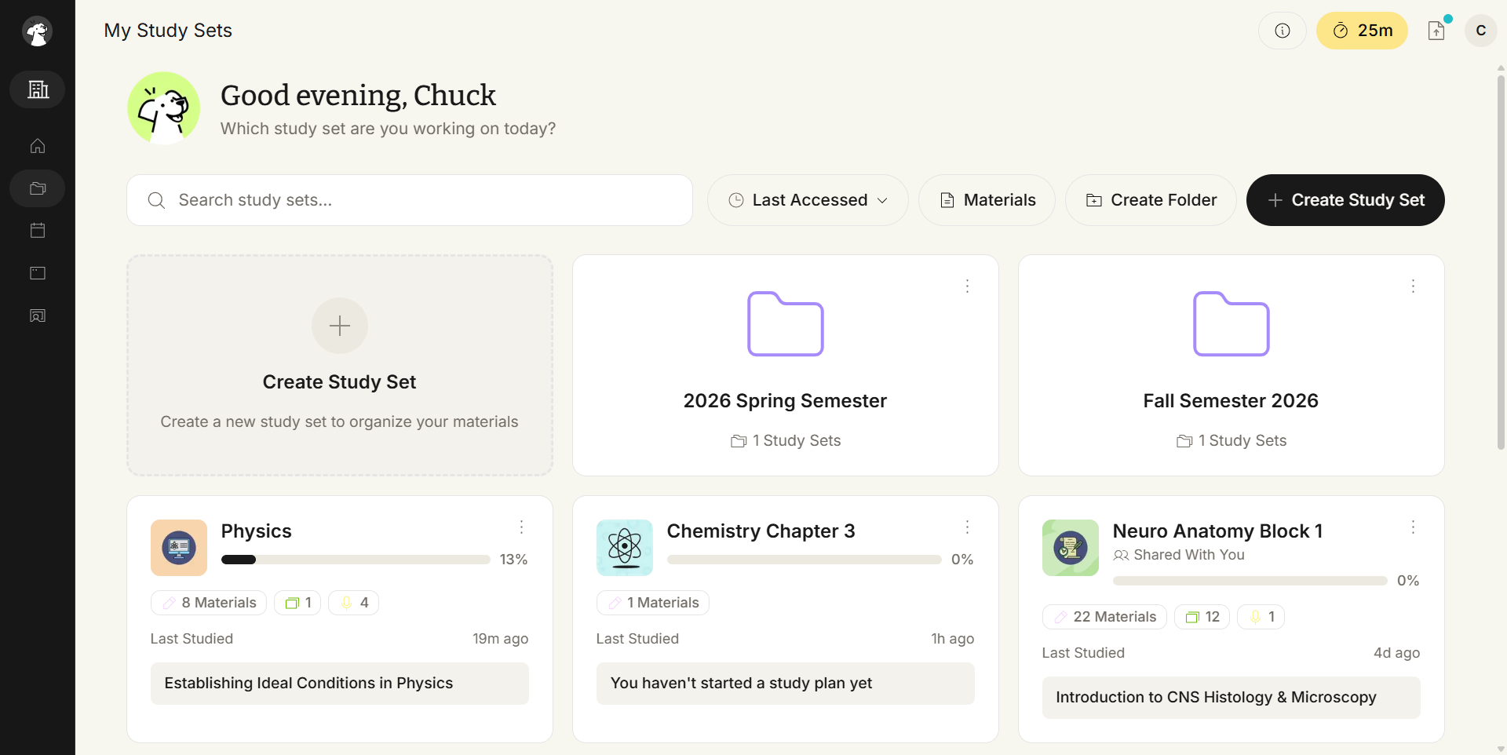This screenshot has width=1507, height=755.
Task: Click 1 Study Sets under 2026 Spring Semester
Action: tap(785, 441)
